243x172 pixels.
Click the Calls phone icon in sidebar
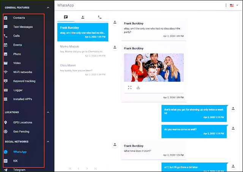point(6,36)
